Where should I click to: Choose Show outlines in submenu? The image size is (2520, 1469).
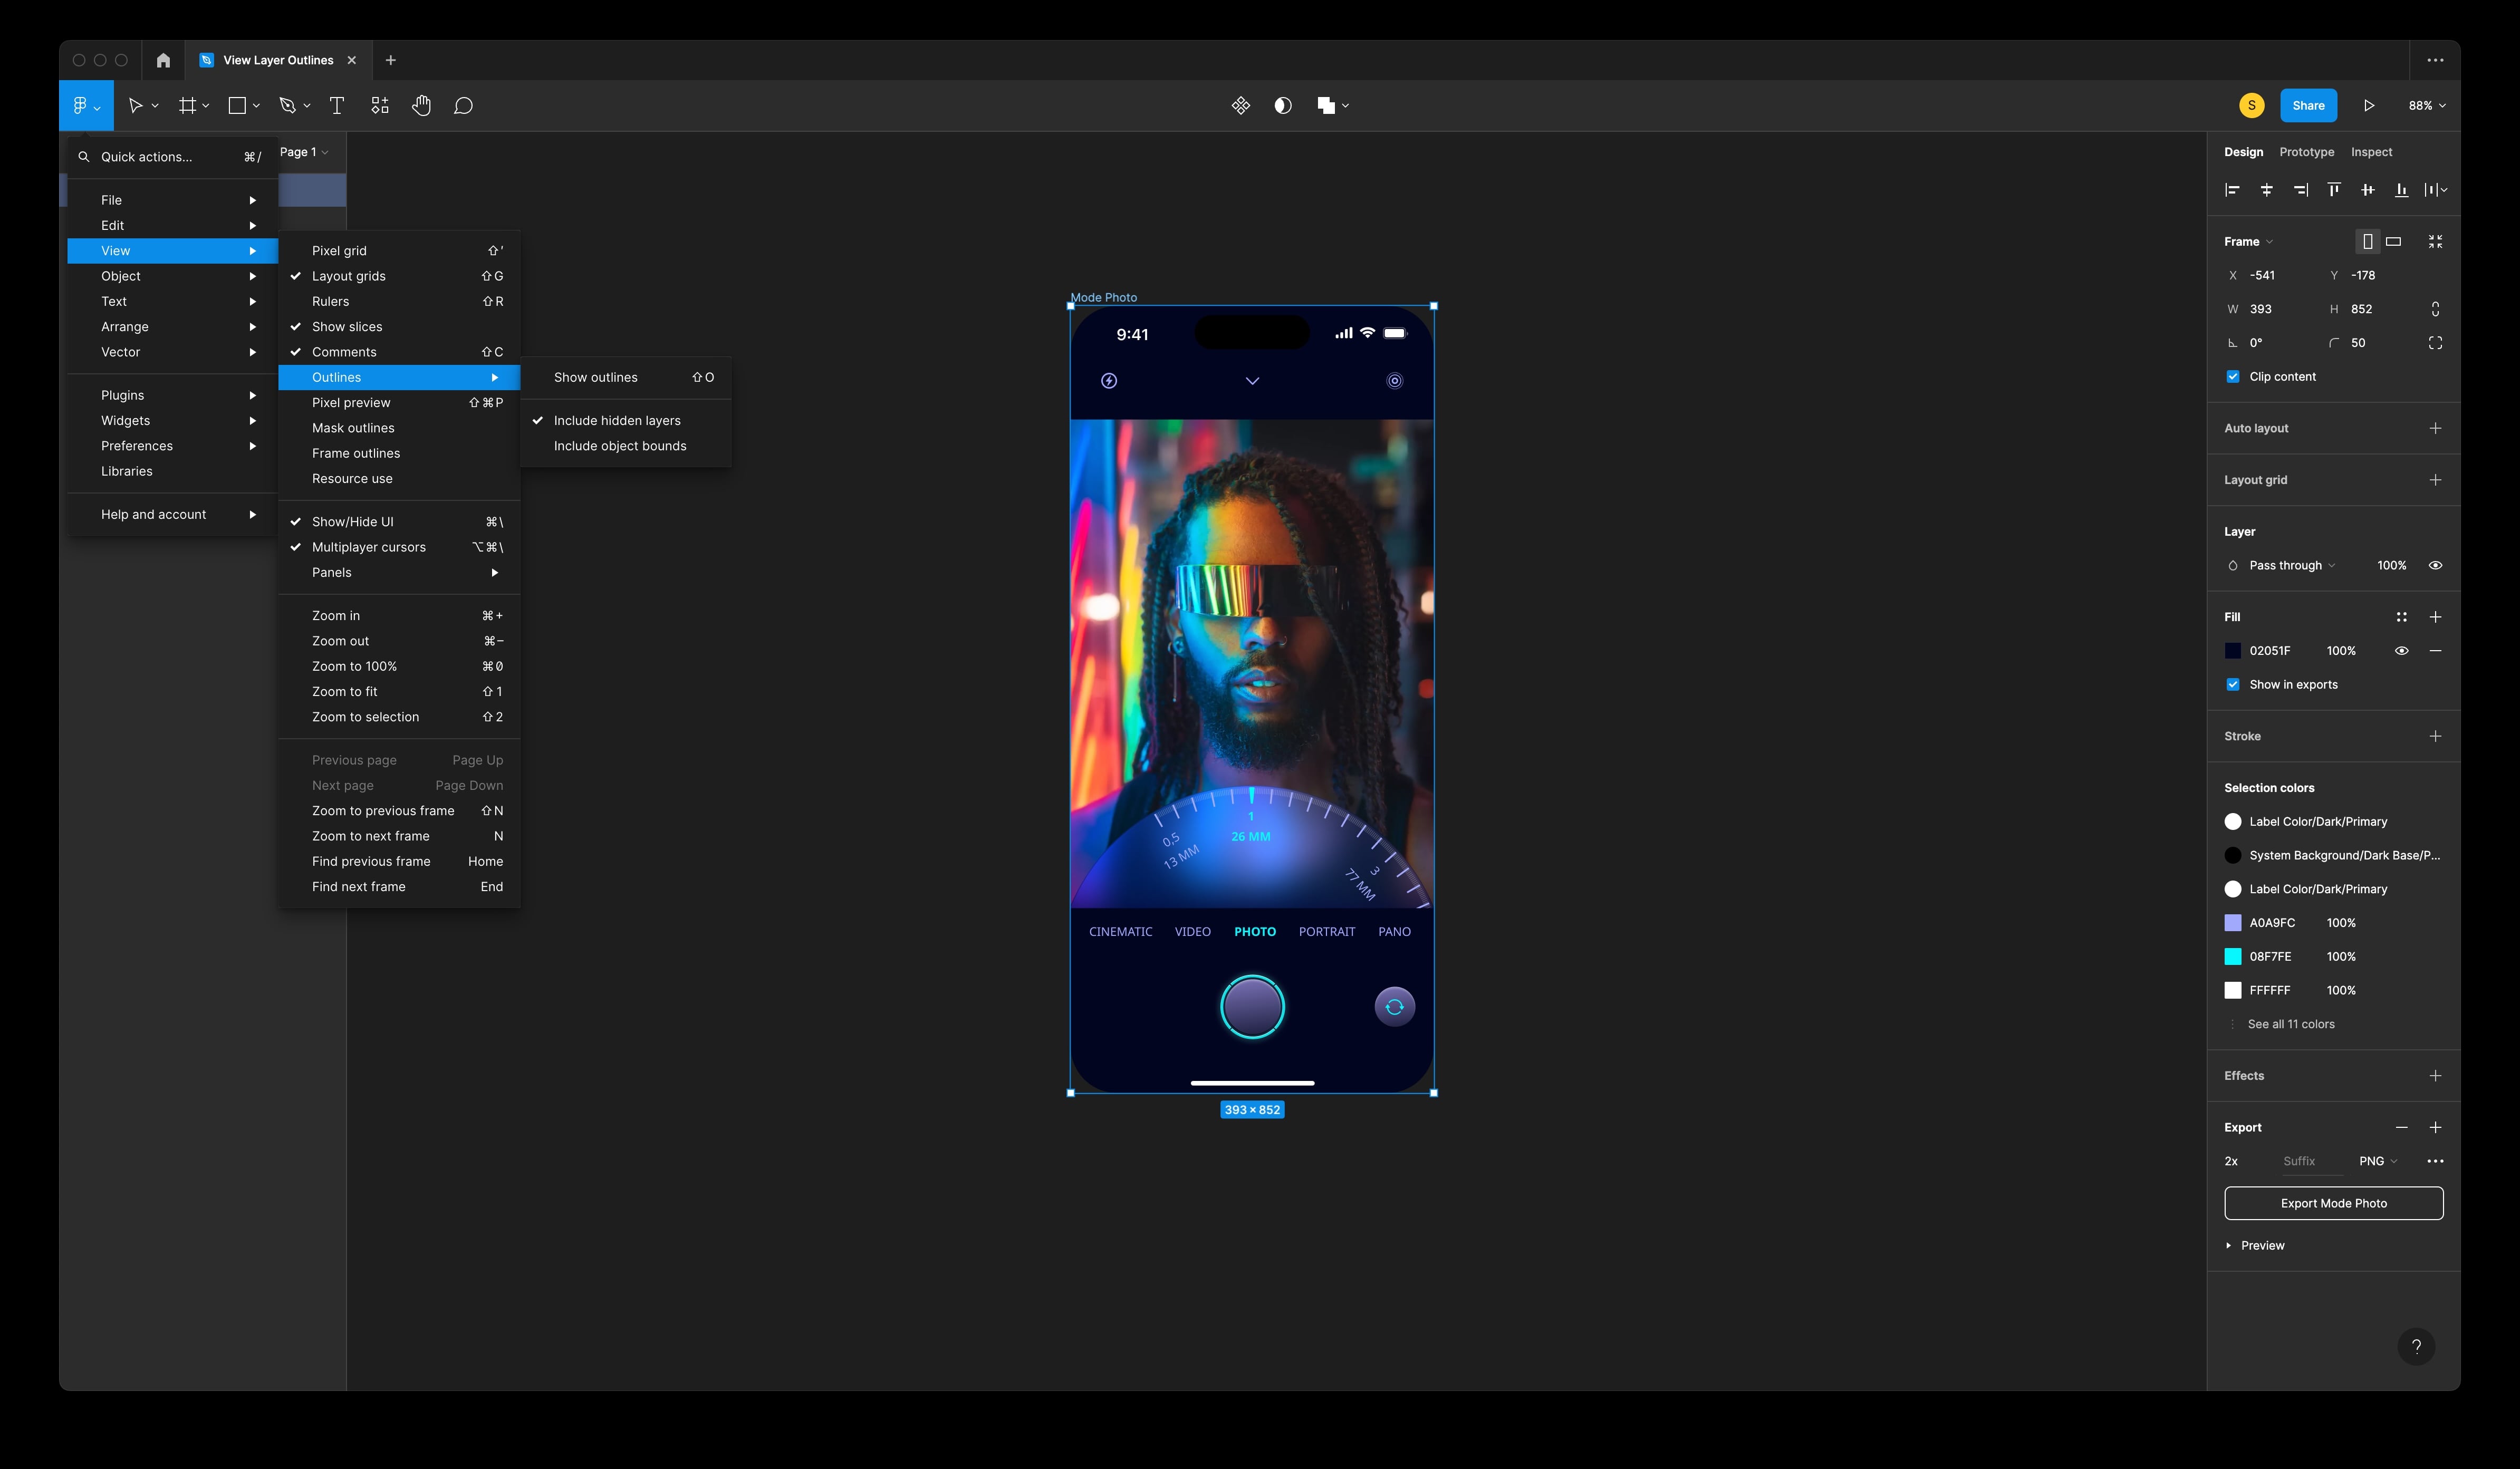595,377
